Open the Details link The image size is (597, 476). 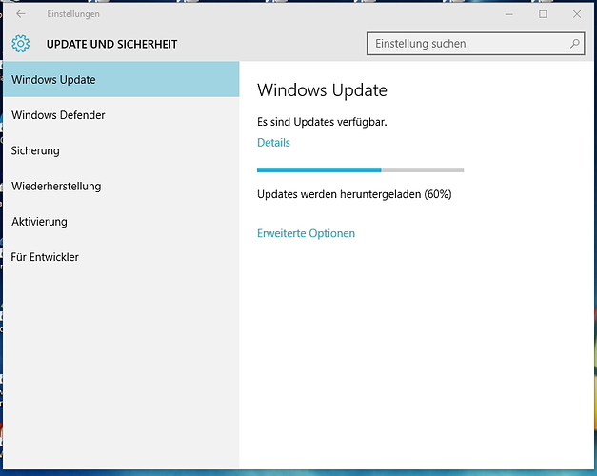273,143
